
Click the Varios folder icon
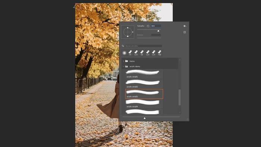(x=126, y=61)
